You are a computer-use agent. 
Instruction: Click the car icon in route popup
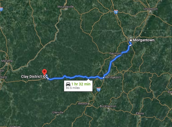pos(68,84)
